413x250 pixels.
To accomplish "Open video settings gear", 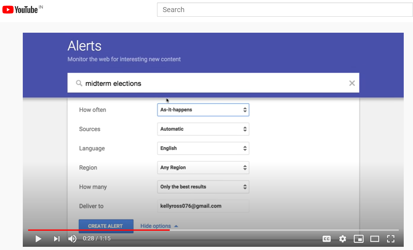I will [x=343, y=239].
